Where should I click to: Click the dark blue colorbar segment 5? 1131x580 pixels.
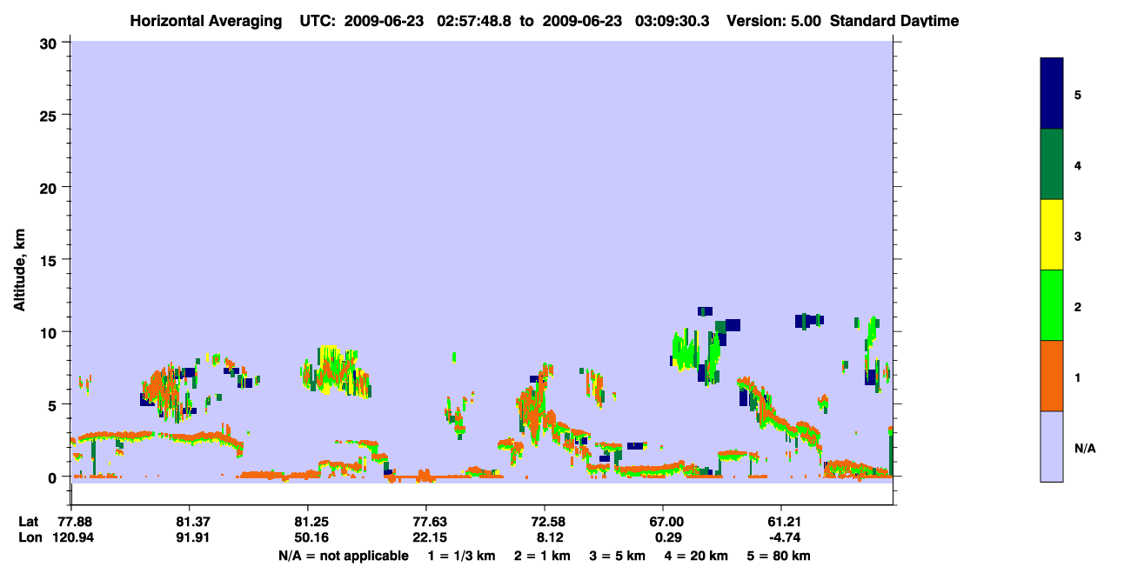pyautogui.click(x=1052, y=93)
